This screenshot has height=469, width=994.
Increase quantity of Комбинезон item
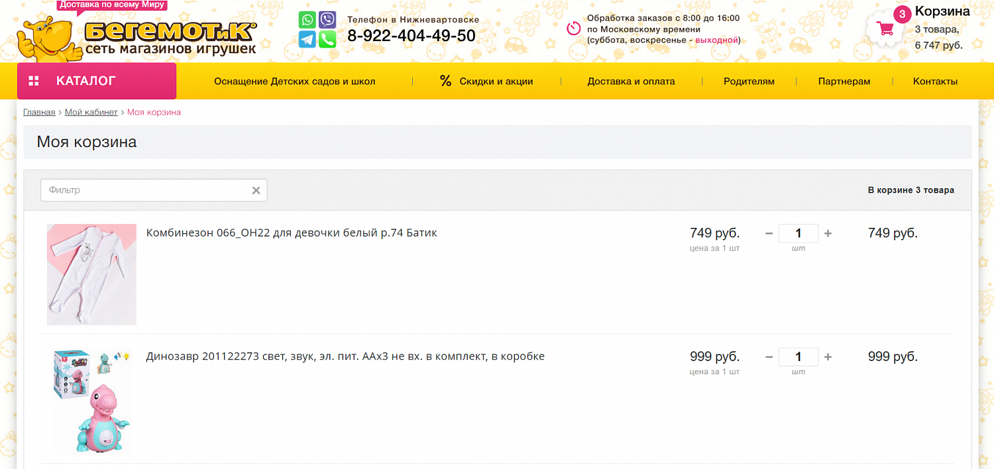[828, 233]
